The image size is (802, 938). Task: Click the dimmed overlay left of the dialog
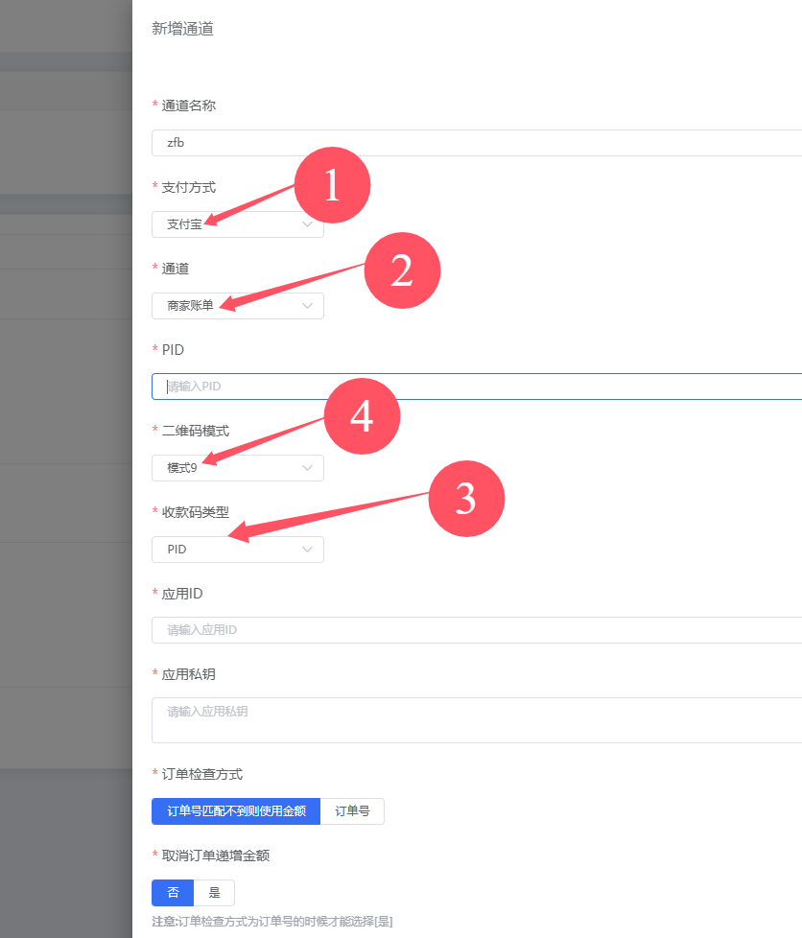click(65, 480)
